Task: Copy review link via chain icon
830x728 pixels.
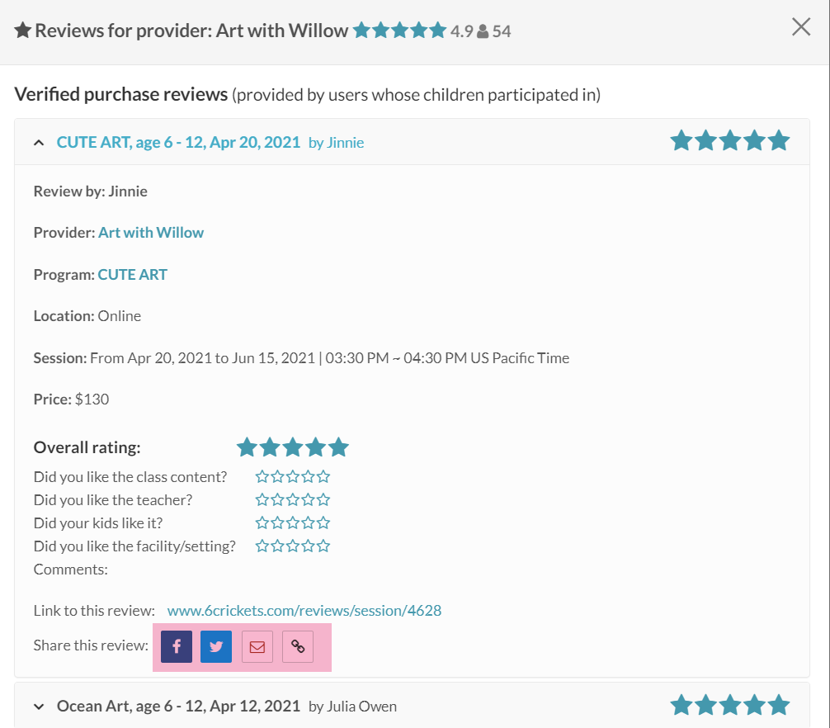Action: point(298,647)
